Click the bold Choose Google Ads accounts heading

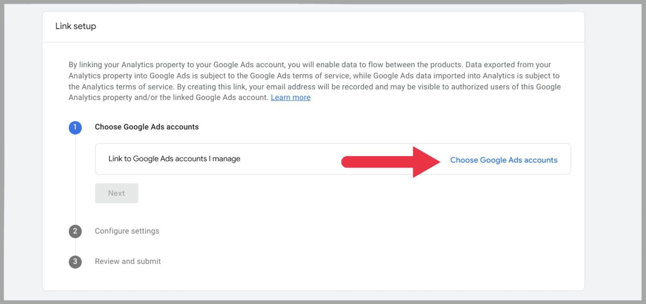(147, 127)
